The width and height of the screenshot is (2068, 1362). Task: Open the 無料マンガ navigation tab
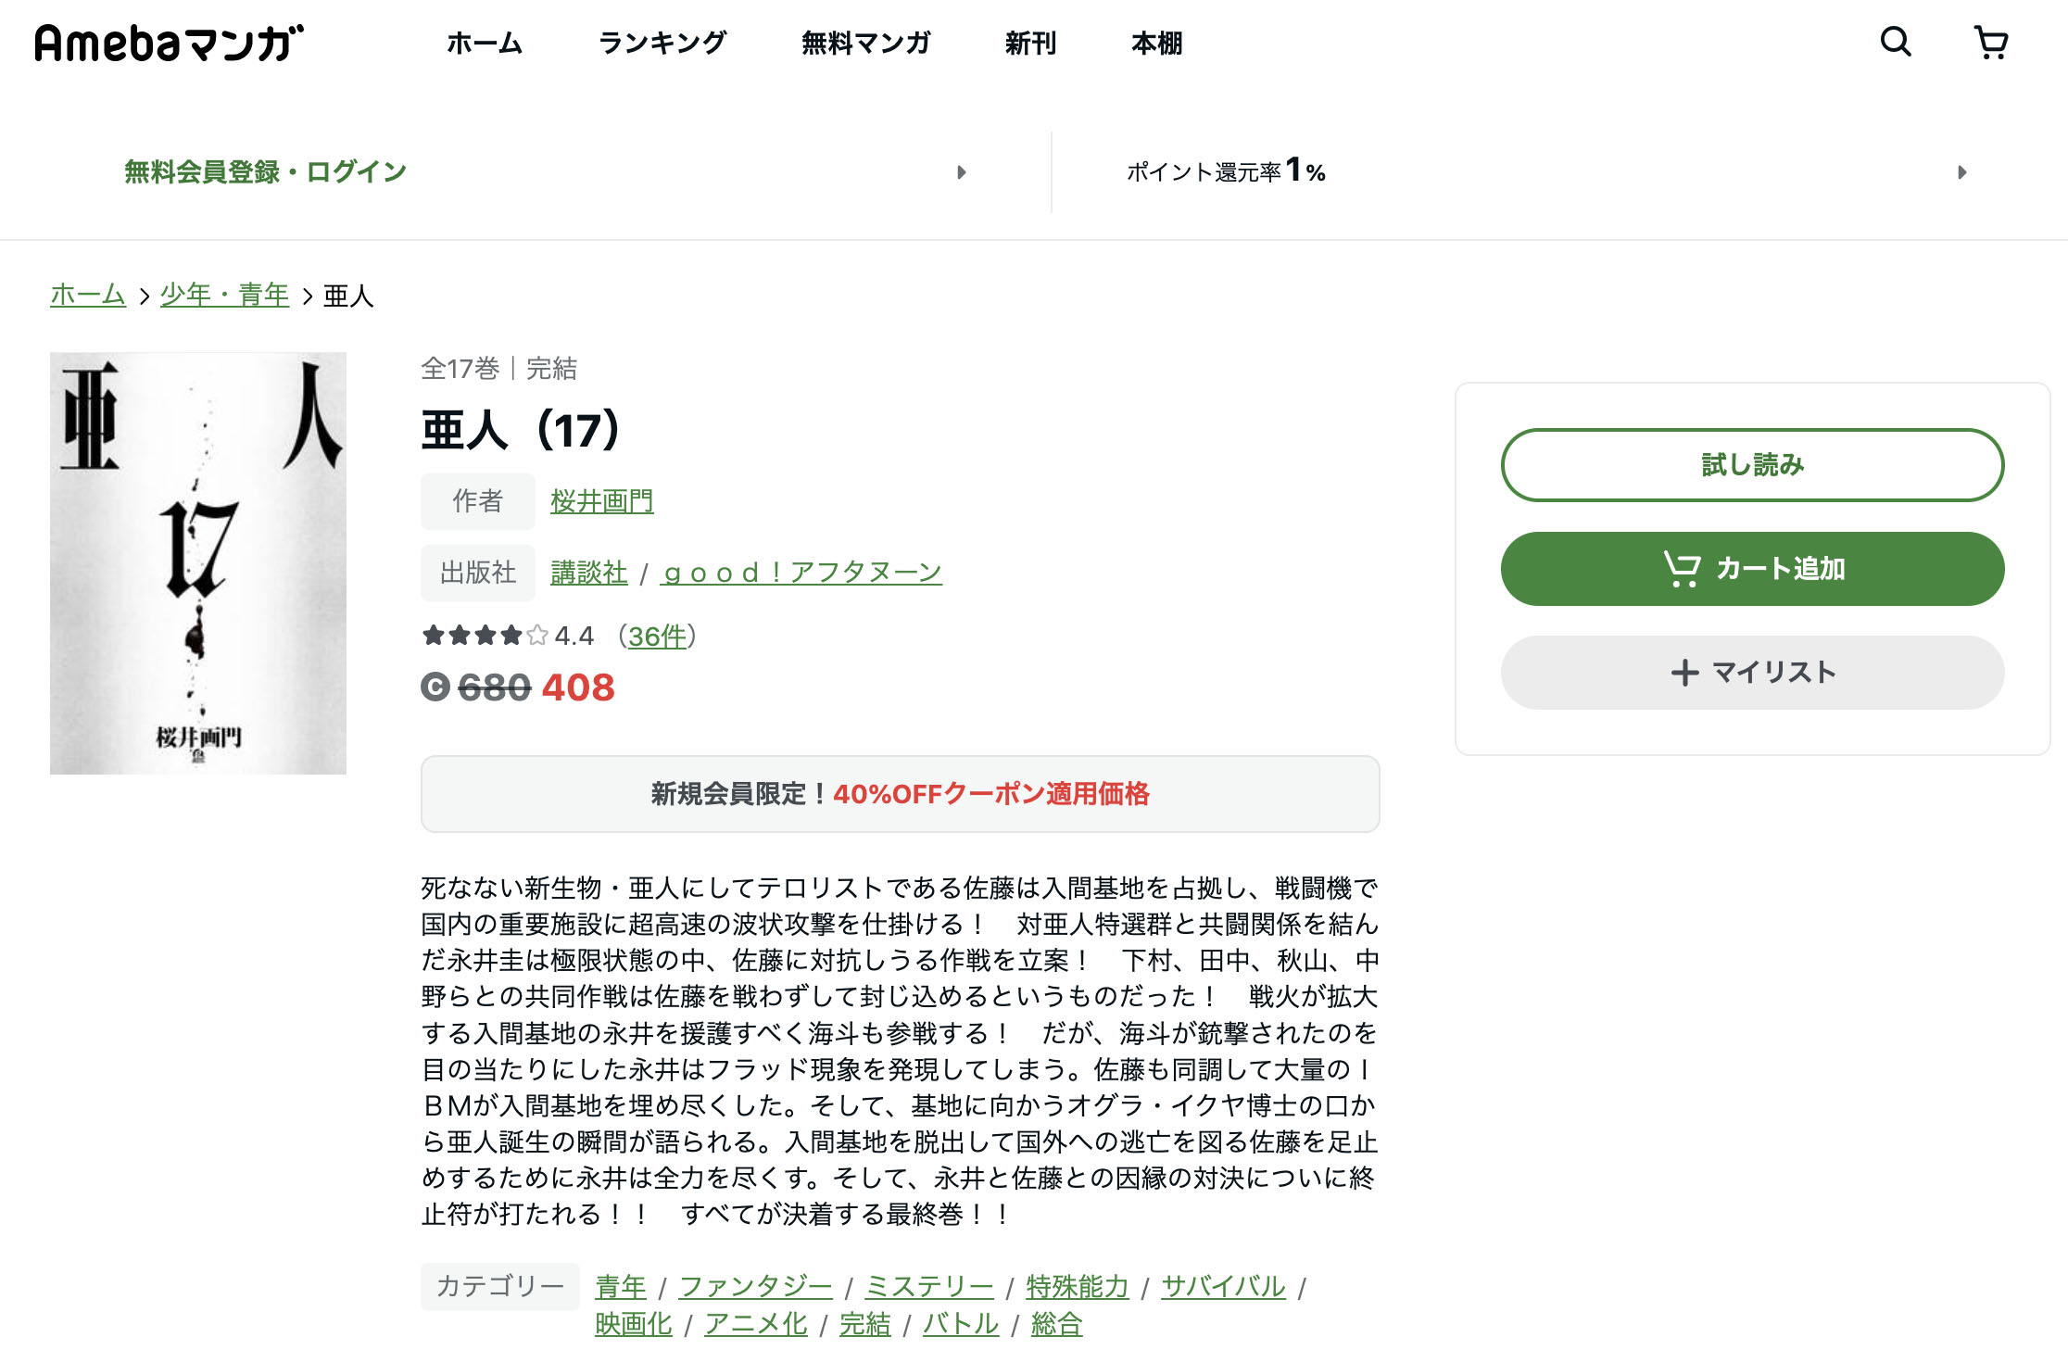(865, 43)
